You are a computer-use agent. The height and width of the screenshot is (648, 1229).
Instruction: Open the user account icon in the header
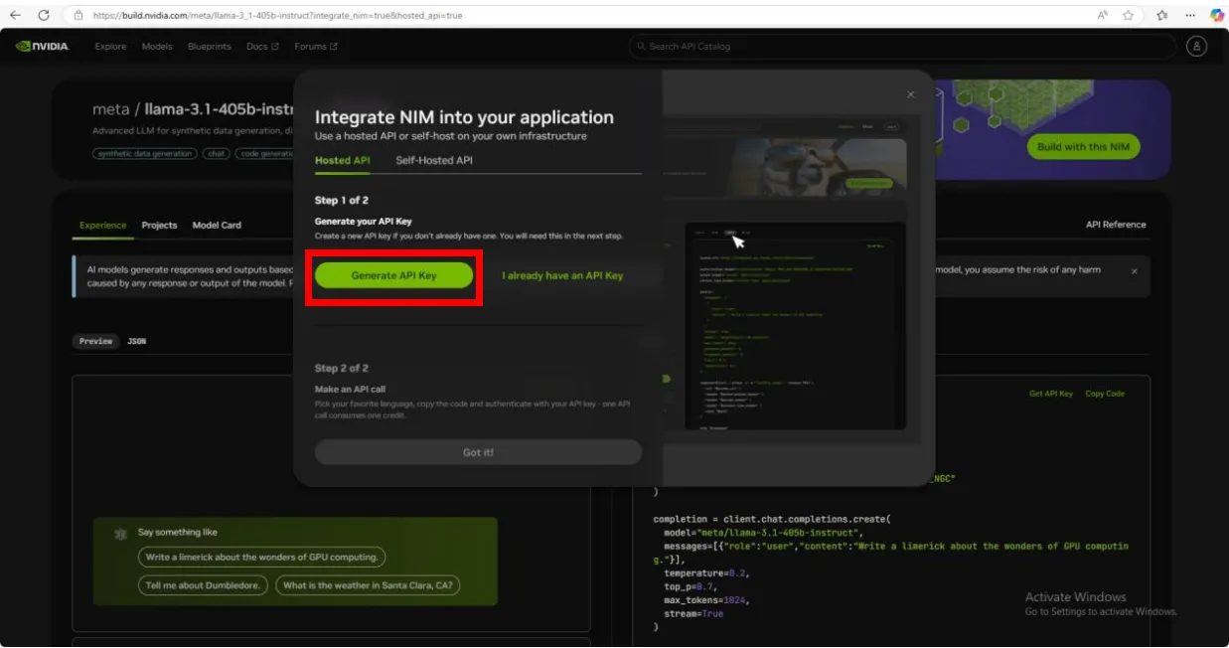1197,47
